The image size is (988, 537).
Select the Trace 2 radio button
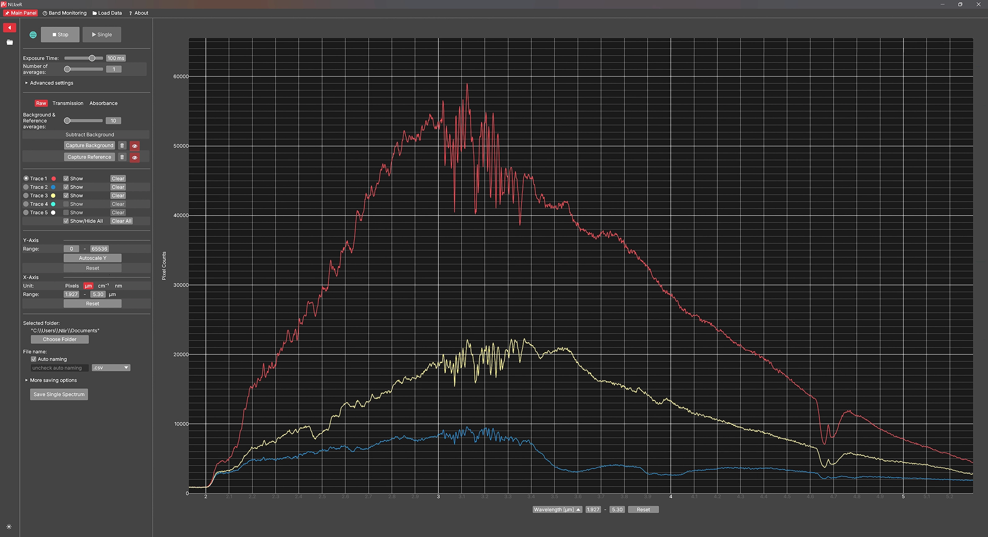click(x=26, y=187)
